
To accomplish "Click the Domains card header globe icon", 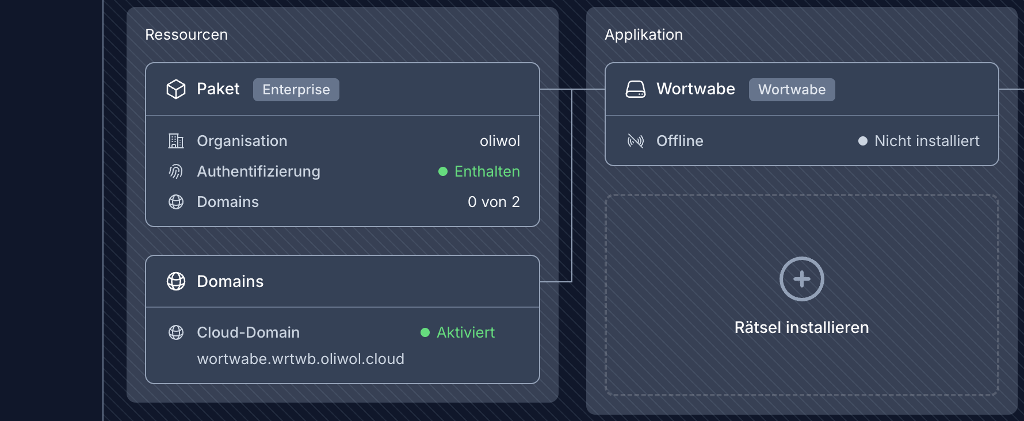I will pos(176,281).
